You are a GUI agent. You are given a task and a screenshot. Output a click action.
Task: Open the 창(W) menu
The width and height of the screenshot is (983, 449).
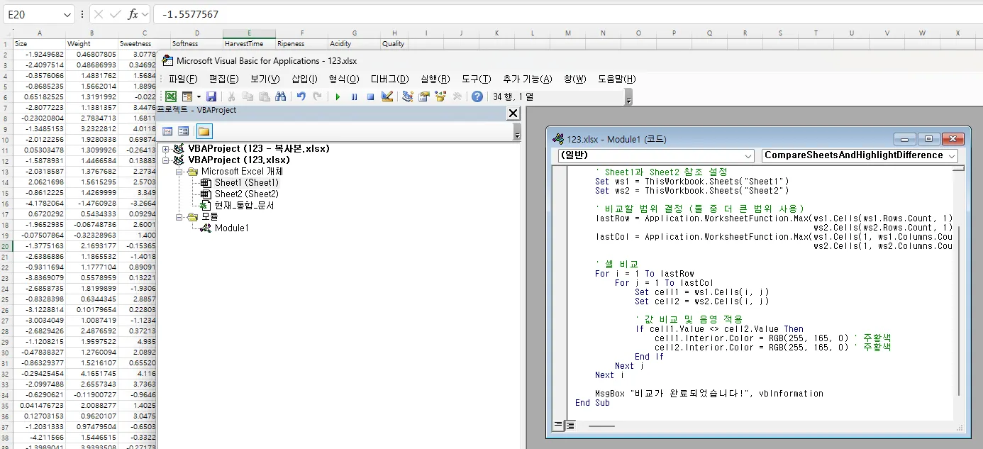coord(575,79)
